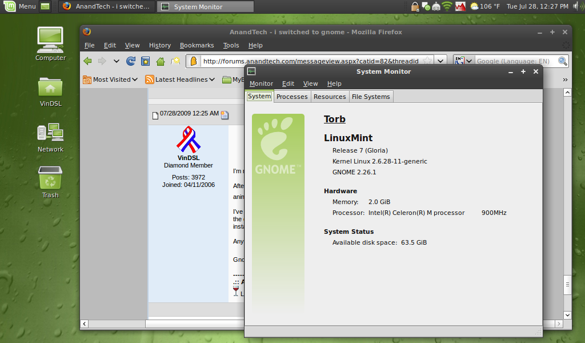Open the Help menu in System Monitor
This screenshot has height=343, width=585.
(334, 83)
